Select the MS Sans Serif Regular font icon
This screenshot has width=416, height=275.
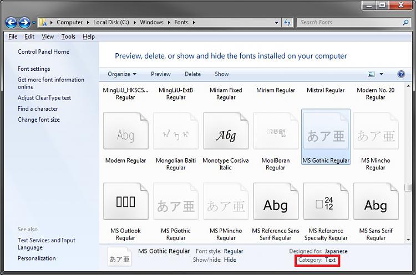[x=376, y=201]
